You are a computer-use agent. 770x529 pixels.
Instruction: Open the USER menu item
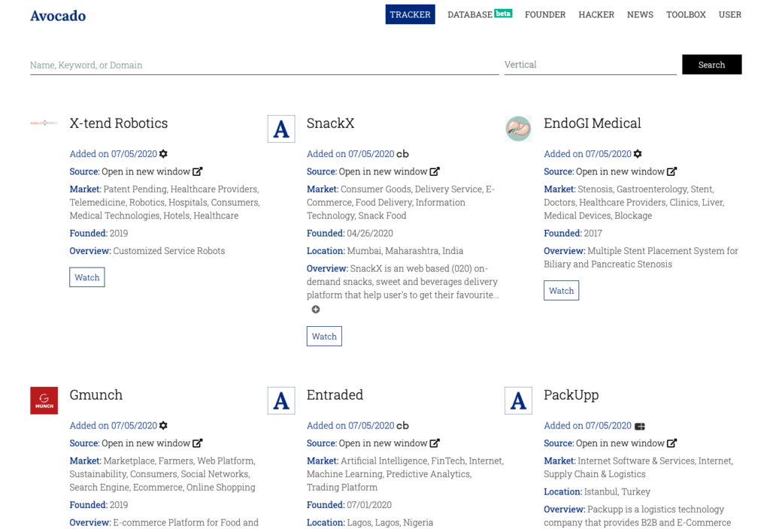tap(729, 15)
